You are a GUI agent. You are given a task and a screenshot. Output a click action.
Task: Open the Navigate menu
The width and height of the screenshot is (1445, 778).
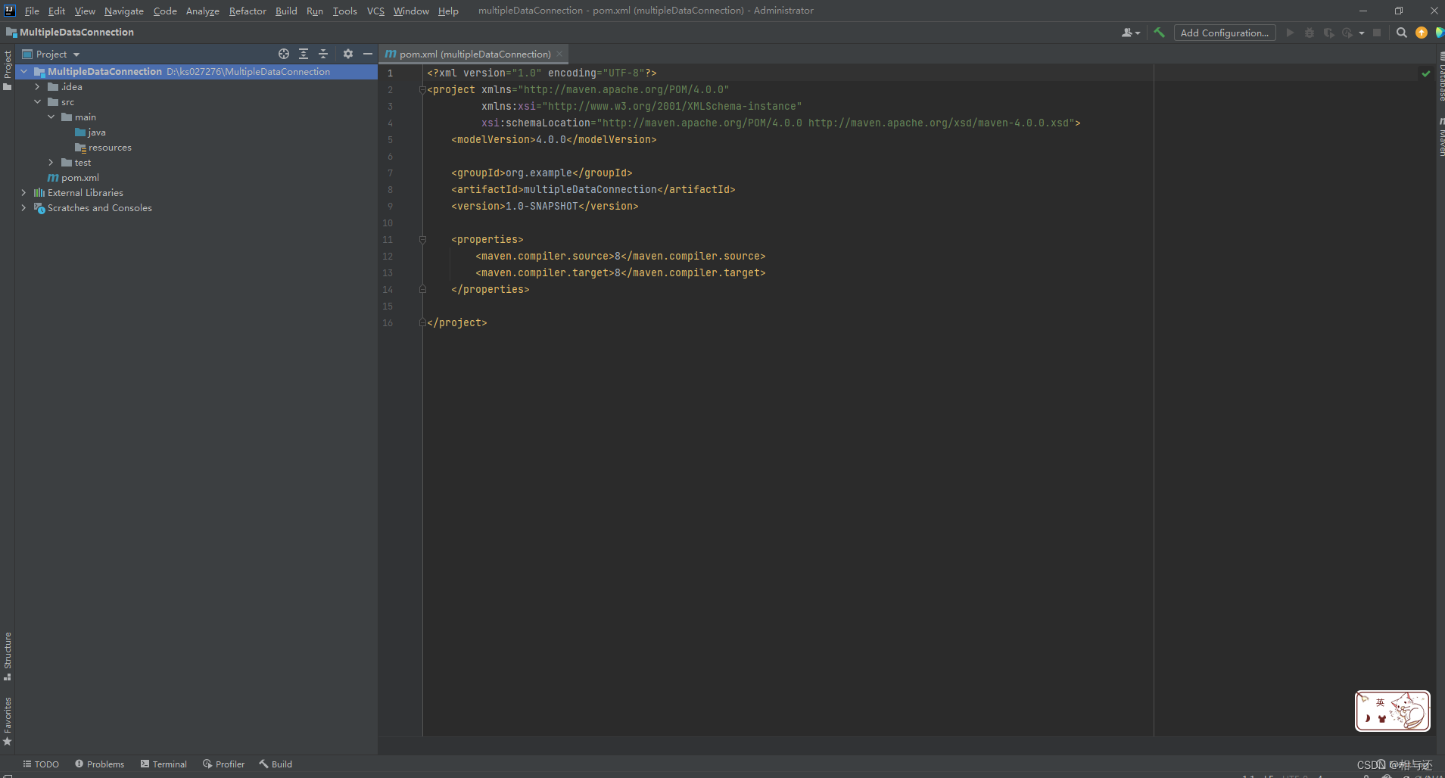point(124,11)
